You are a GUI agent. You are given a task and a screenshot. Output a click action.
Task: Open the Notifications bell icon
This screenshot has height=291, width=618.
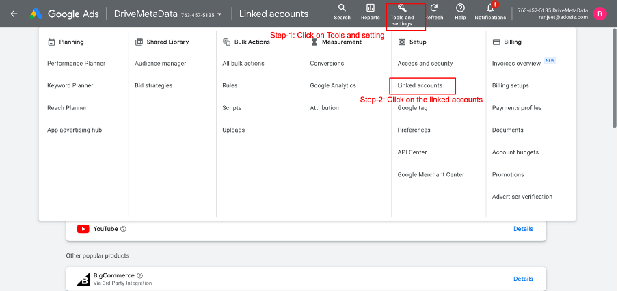(490, 8)
